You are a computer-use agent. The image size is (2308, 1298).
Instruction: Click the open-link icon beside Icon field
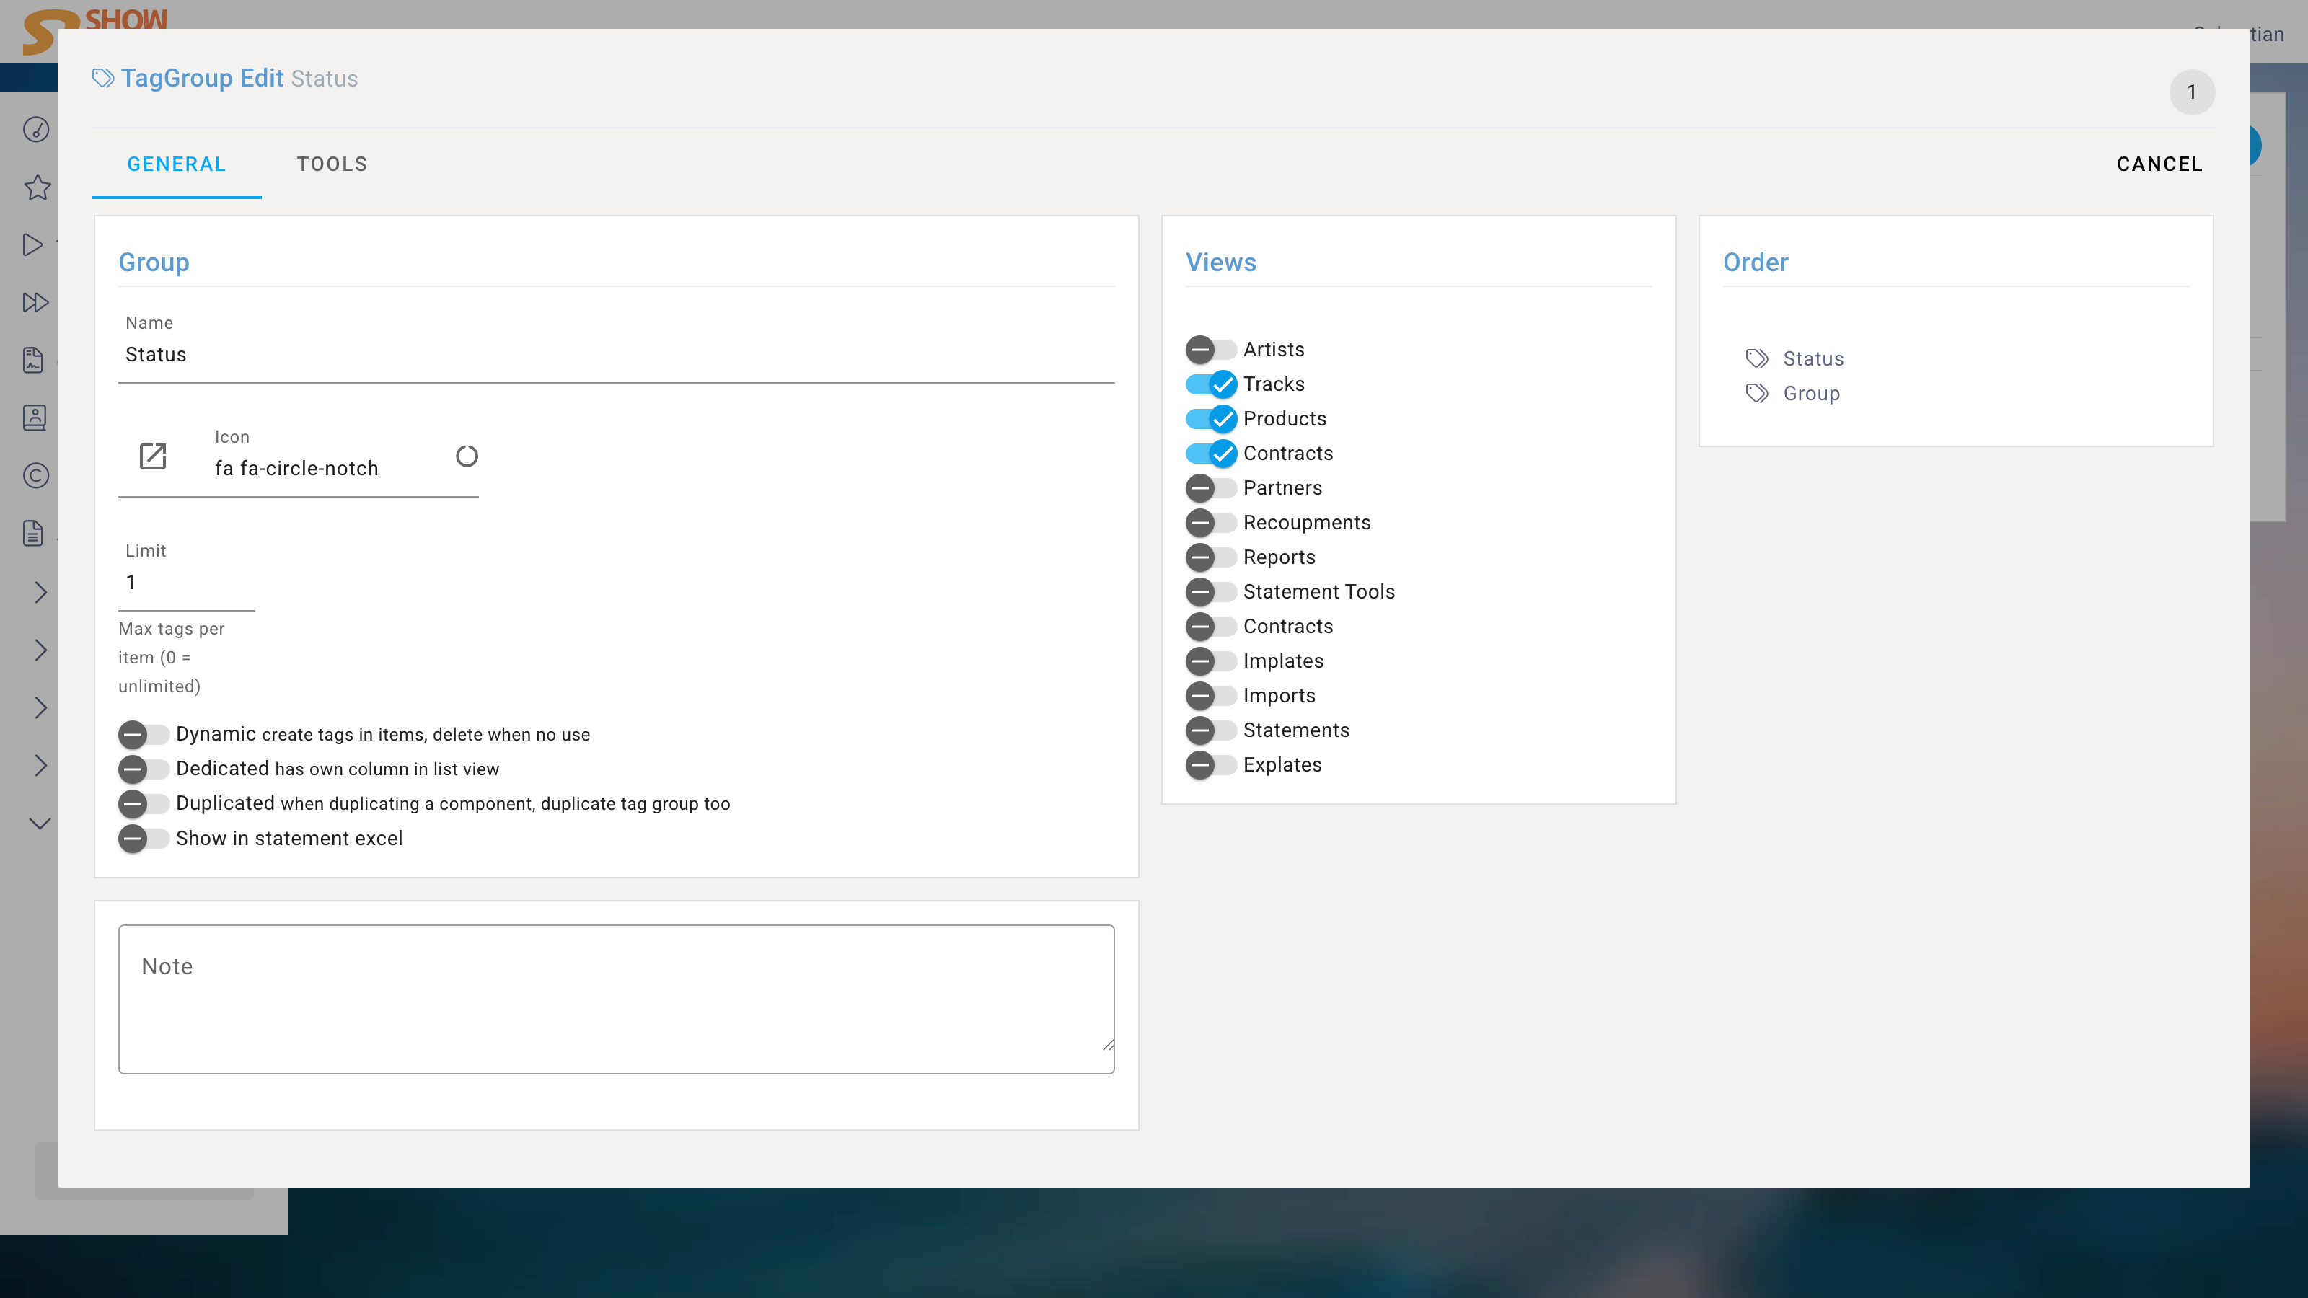pos(153,456)
